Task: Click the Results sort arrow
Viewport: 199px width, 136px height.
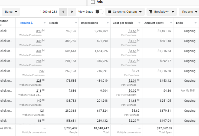Action: [32, 23]
